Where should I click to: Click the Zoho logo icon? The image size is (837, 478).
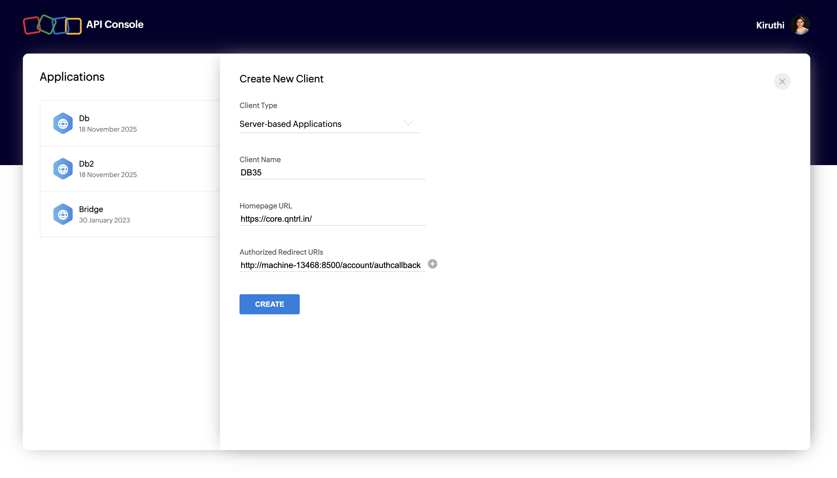tap(52, 25)
